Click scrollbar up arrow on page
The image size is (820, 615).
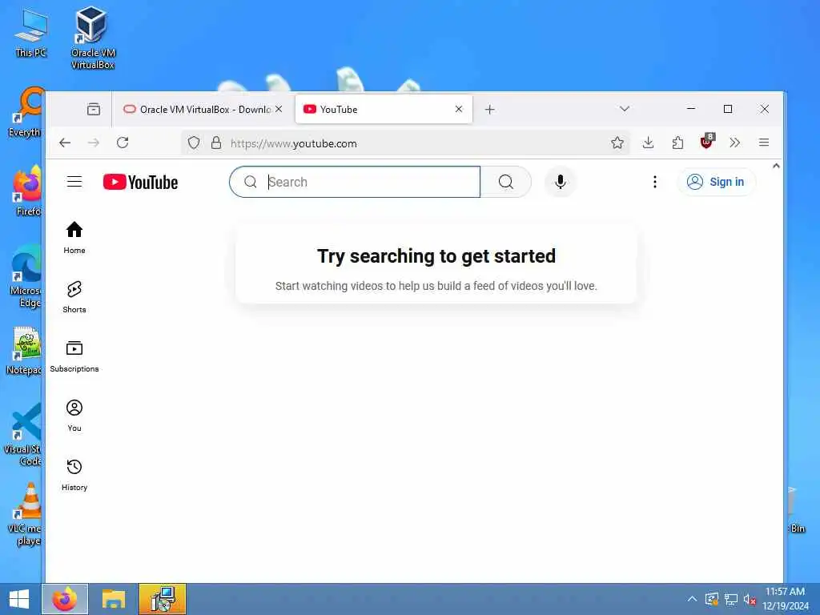tap(776, 166)
